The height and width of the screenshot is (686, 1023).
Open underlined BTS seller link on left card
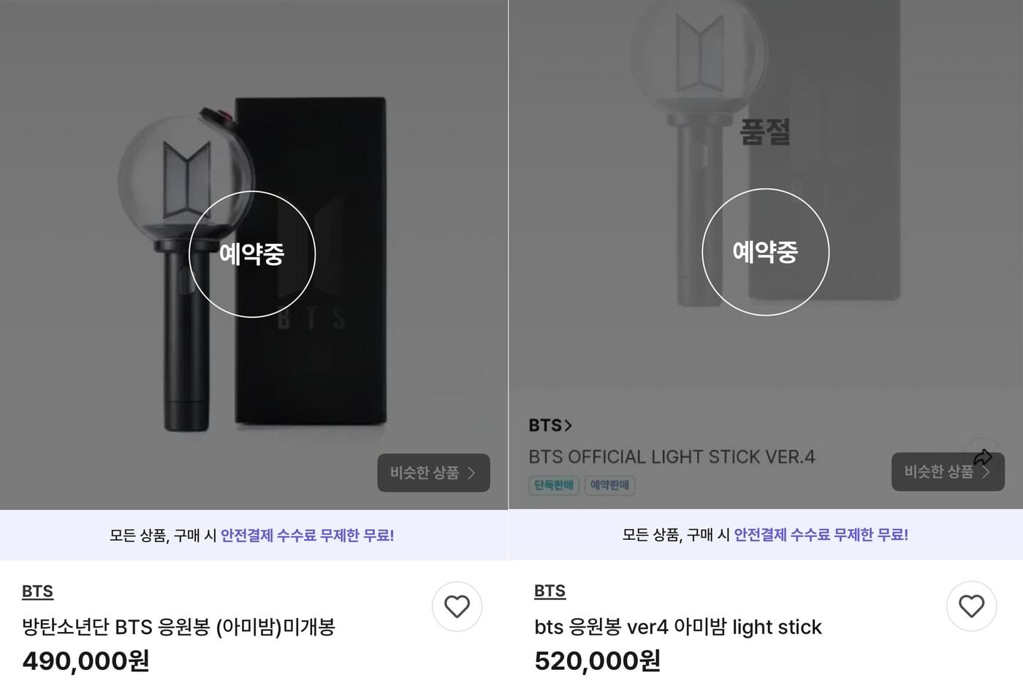point(37,591)
